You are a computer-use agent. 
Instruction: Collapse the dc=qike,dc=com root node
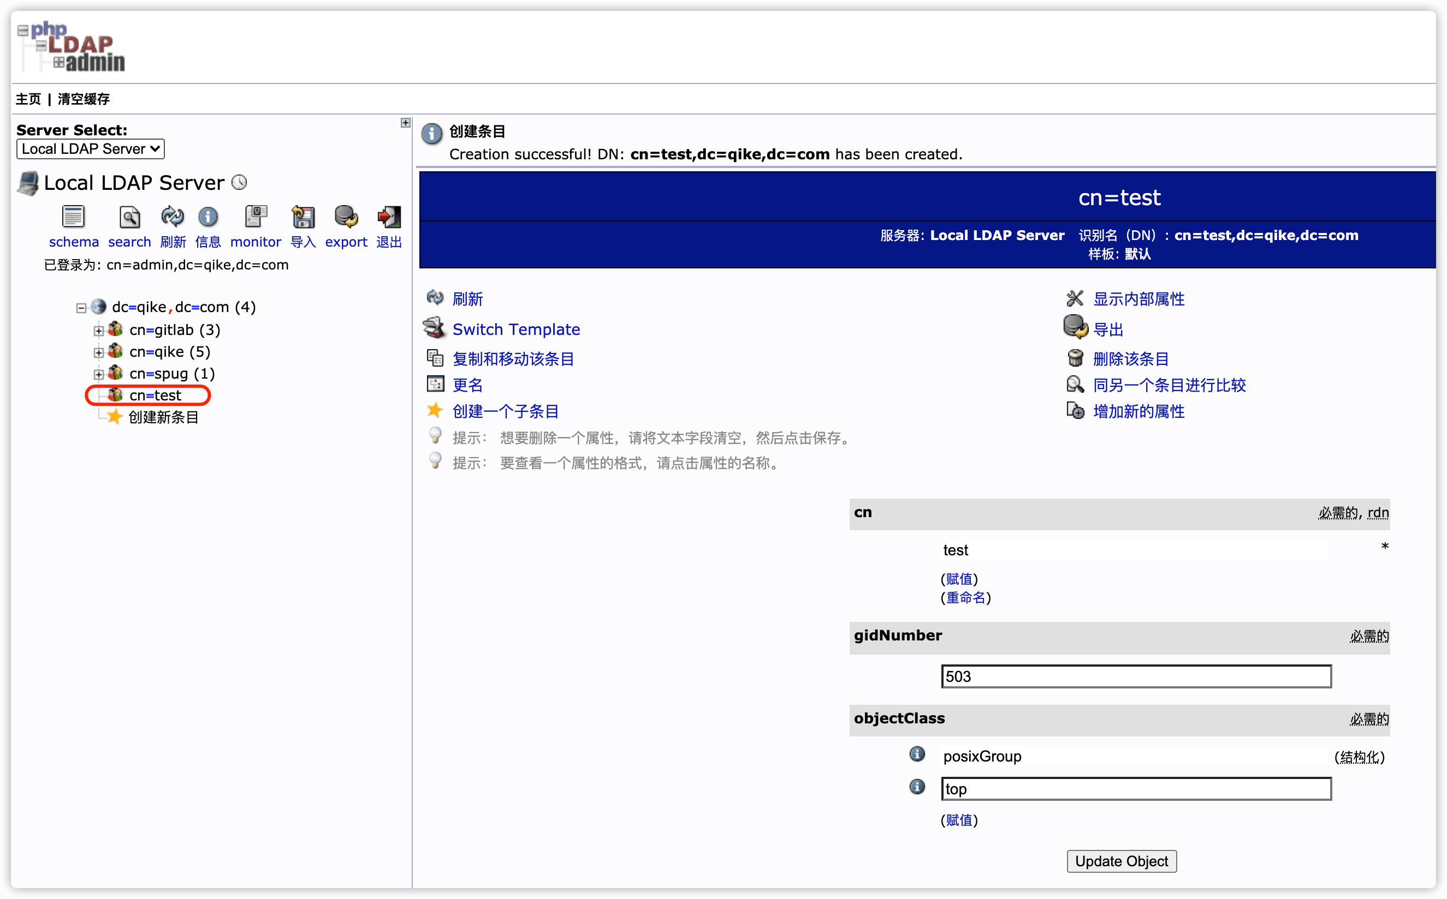(x=81, y=308)
